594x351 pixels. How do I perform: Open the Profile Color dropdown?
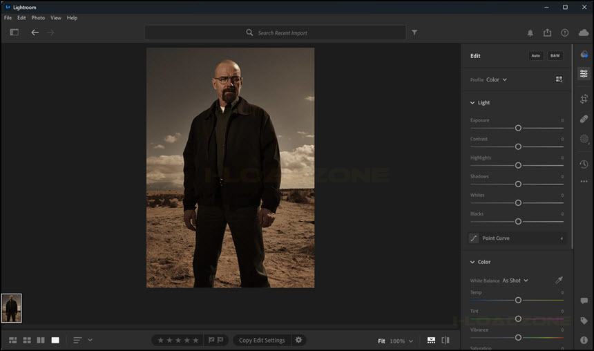point(496,79)
